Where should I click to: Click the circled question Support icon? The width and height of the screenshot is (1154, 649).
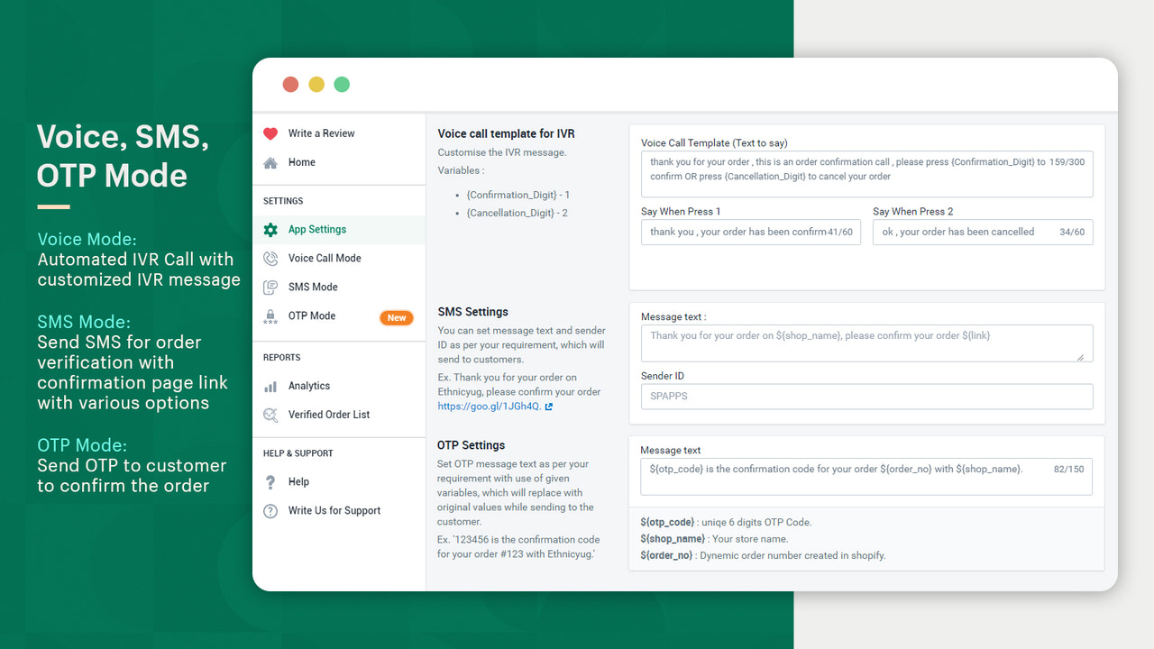(270, 511)
